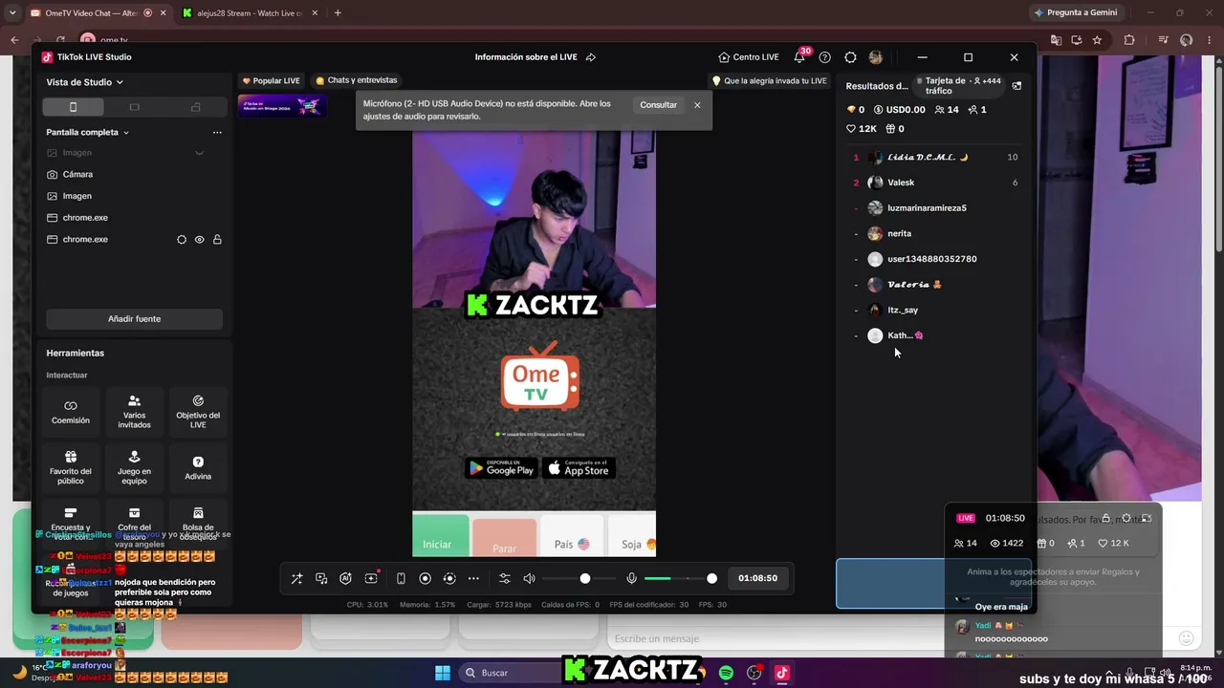This screenshot has height=688, width=1224.
Task: Mute the microphone
Action: point(631,578)
